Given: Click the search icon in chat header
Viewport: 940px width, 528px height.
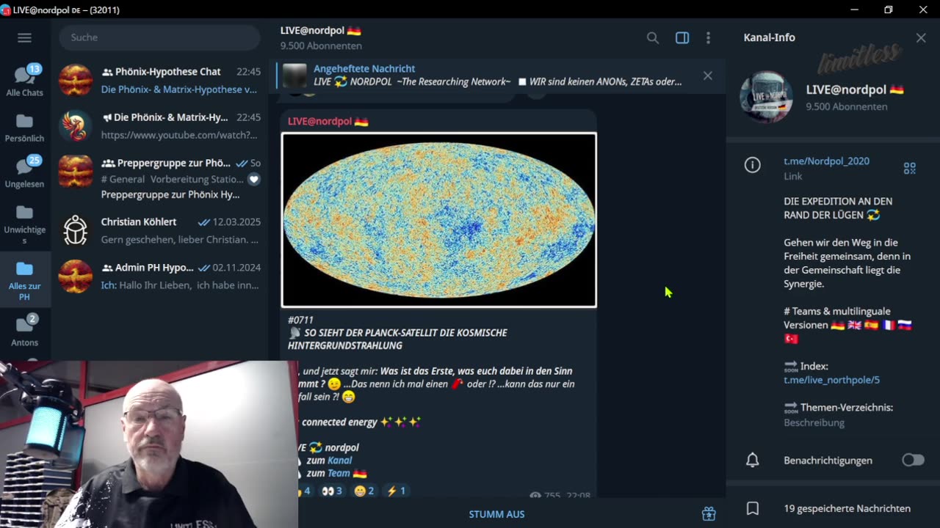Looking at the screenshot, I should point(652,37).
